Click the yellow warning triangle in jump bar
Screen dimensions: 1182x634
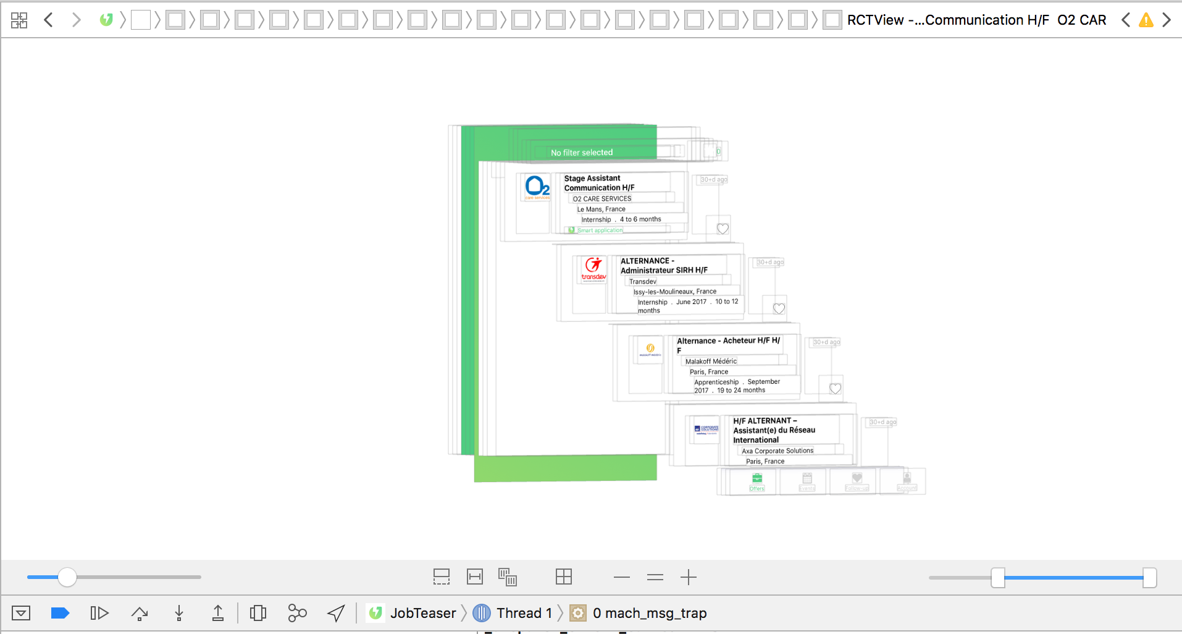point(1147,20)
